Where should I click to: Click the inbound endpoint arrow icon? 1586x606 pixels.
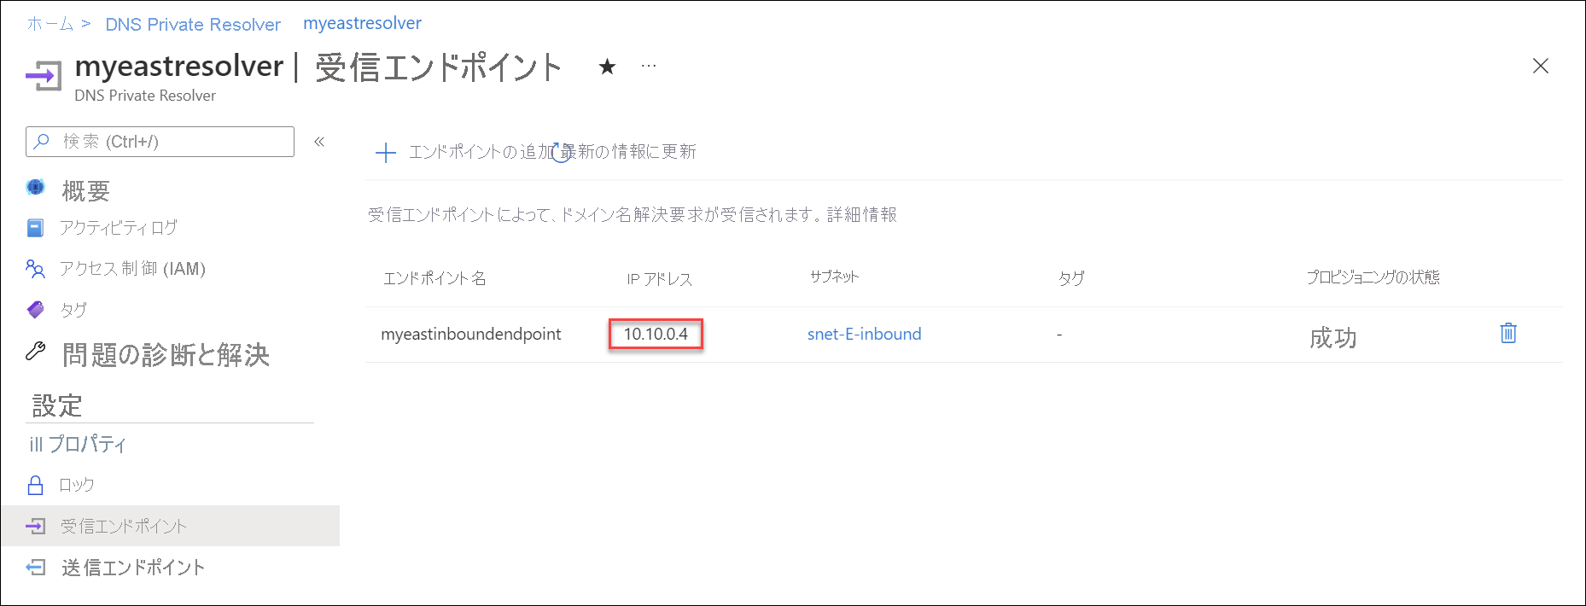coord(35,526)
